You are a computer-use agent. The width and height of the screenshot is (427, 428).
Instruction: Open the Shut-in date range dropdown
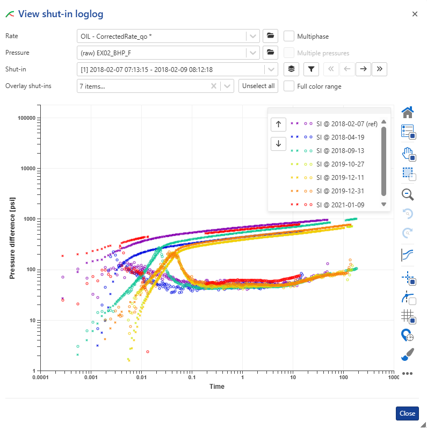272,69
